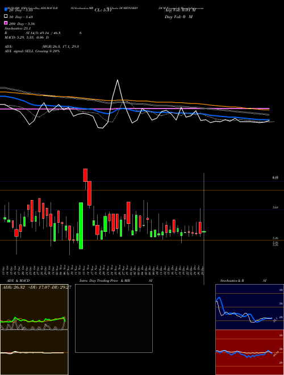This screenshot has width=284, height=375.
Task: Open the empty Intra Day Trading chart panel
Action: (114, 318)
